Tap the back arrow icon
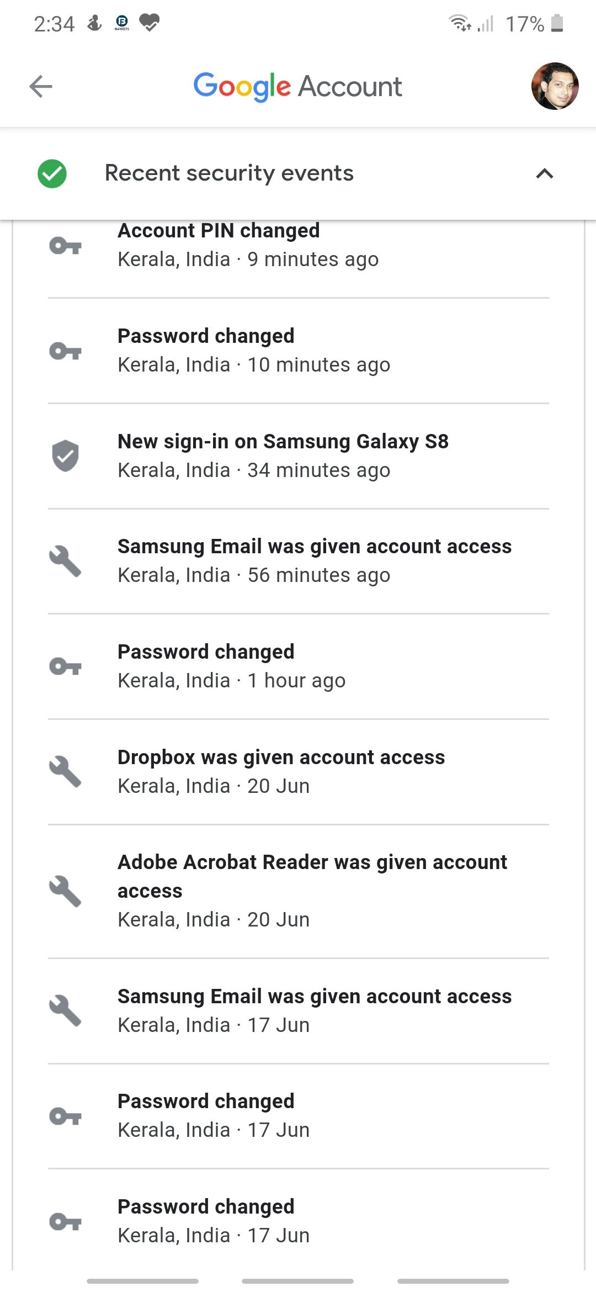 point(41,87)
